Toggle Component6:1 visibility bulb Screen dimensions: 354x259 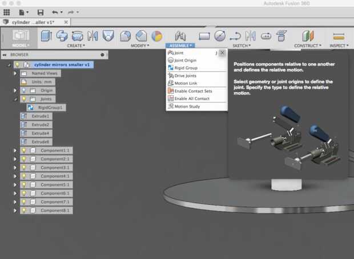tap(24, 193)
